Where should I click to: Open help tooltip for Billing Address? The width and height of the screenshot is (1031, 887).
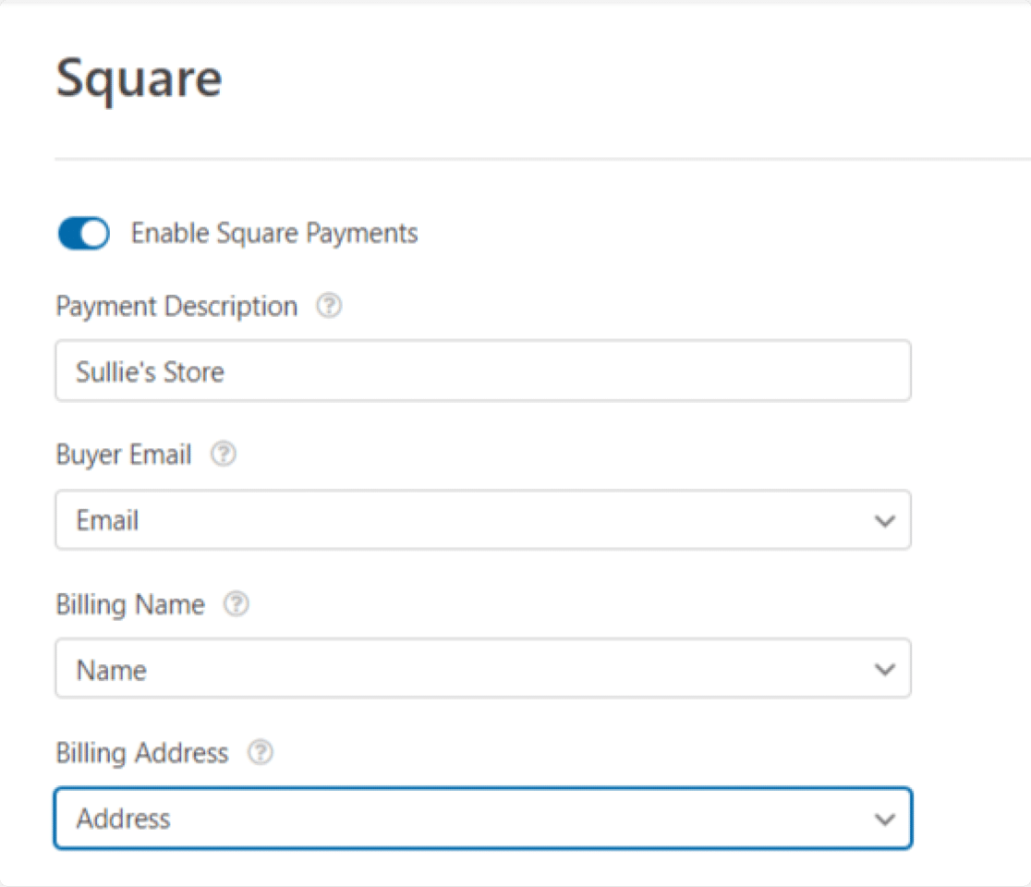pyautogui.click(x=261, y=752)
